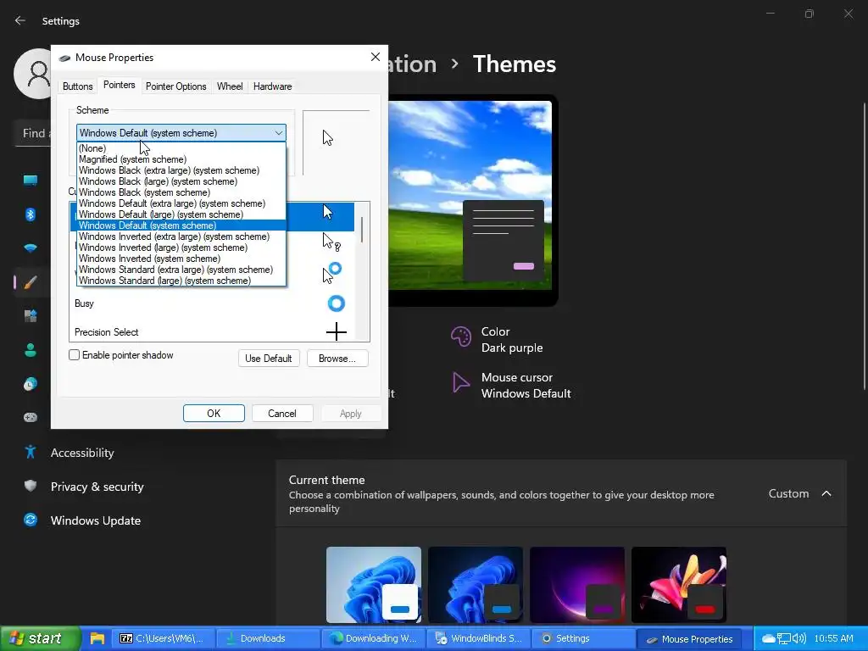Click Cancel in Mouse Properties
The width and height of the screenshot is (868, 651).
(282, 414)
